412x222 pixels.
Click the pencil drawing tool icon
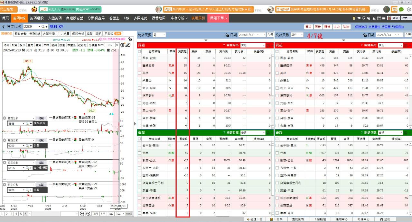click(x=128, y=45)
